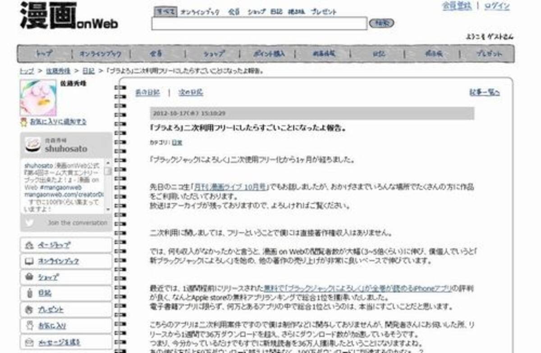Click the 佐藤秀峰 breadcrumb link
Image resolution: width=541 pixels, height=353 pixels.
coord(57,71)
